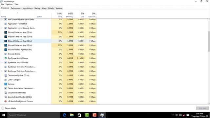
Task: Switch to the Services tab
Action: point(59,8)
